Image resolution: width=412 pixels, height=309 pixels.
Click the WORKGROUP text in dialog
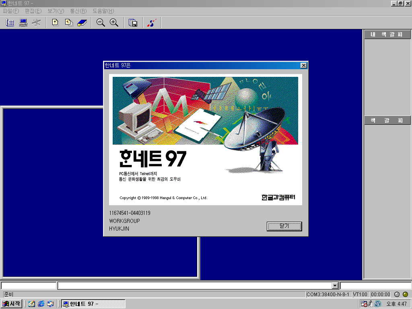125,221
